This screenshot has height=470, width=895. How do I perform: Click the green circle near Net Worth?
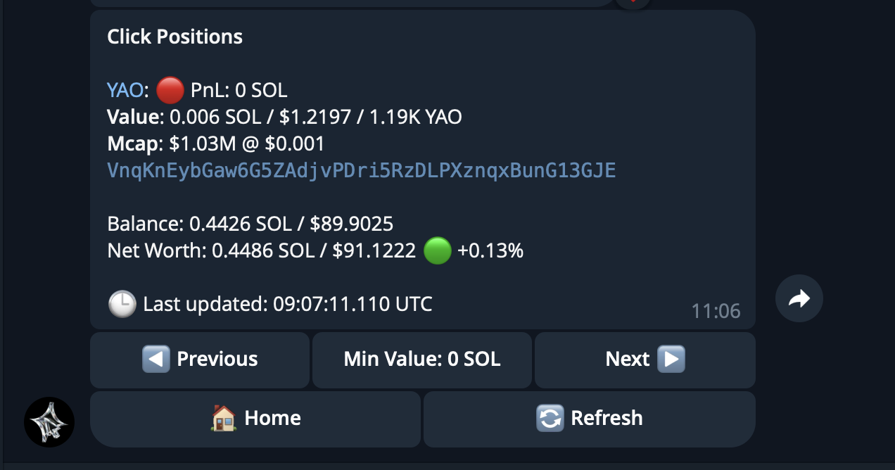point(437,250)
